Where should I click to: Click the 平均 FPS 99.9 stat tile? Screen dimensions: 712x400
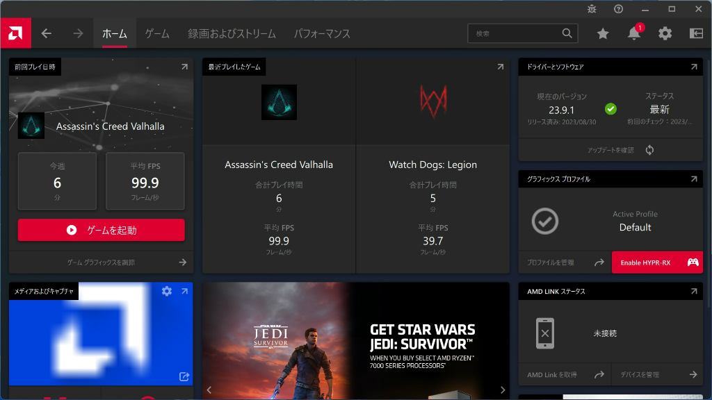[145, 181]
